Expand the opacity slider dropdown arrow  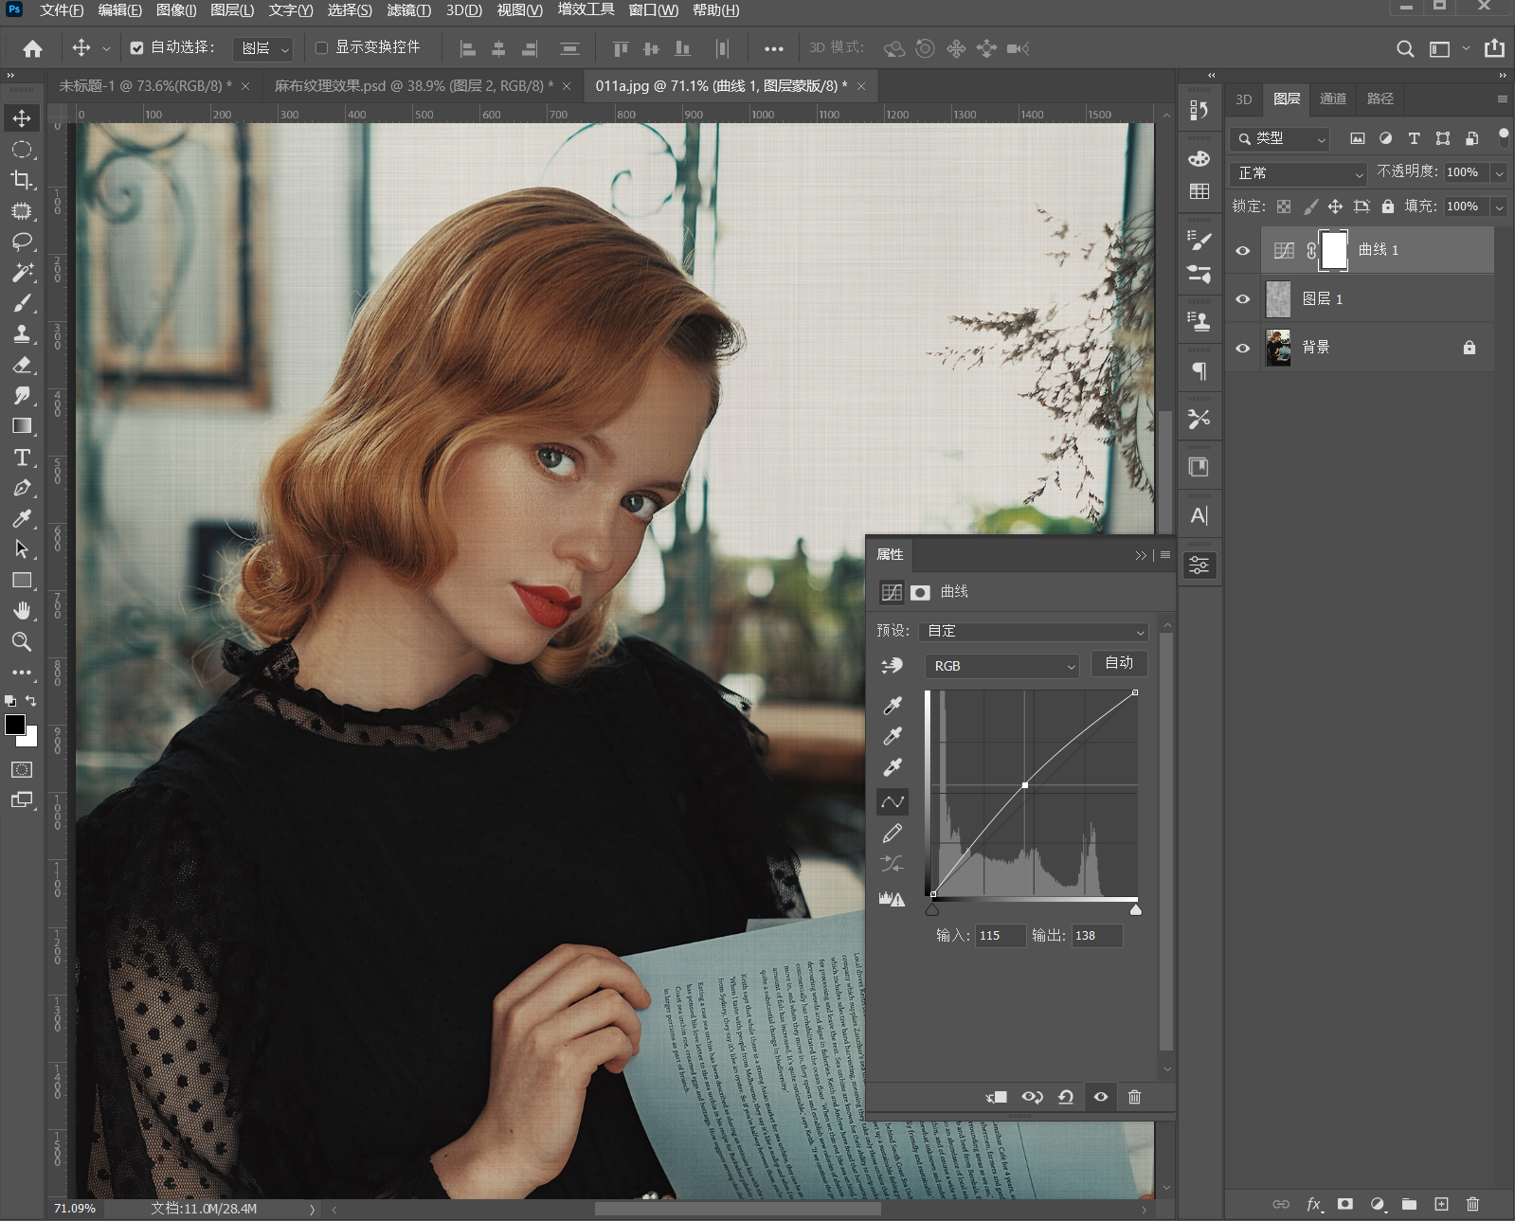(1499, 173)
